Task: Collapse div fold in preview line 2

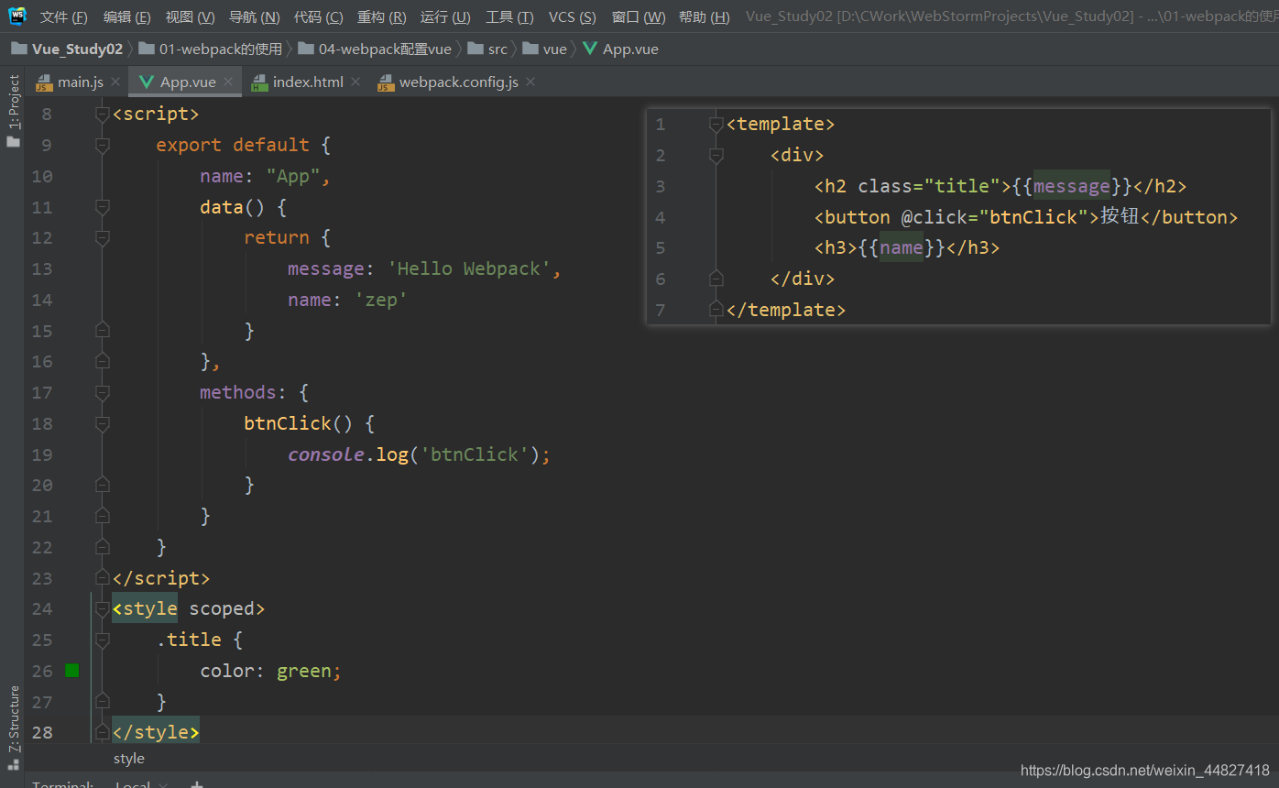Action: pos(716,156)
